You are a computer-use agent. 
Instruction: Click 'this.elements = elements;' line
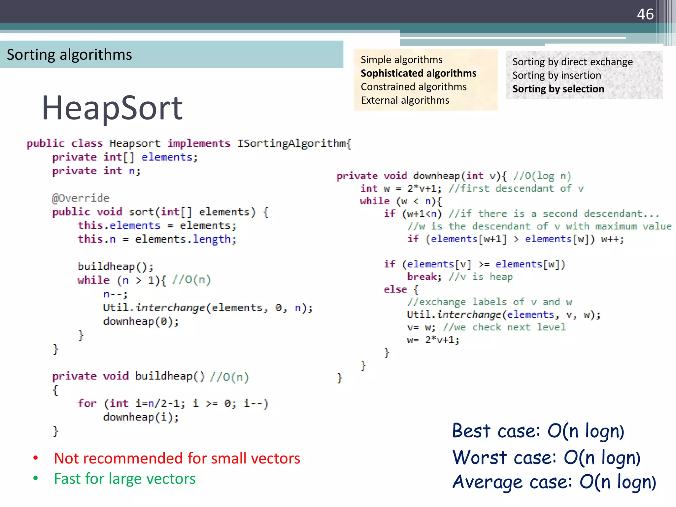pos(157,226)
